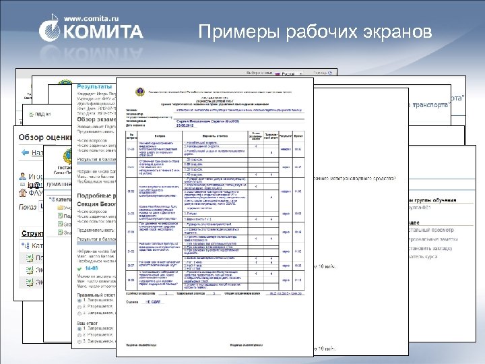Click the ПДД А1 test icon
485x364 pixels.
point(31,115)
